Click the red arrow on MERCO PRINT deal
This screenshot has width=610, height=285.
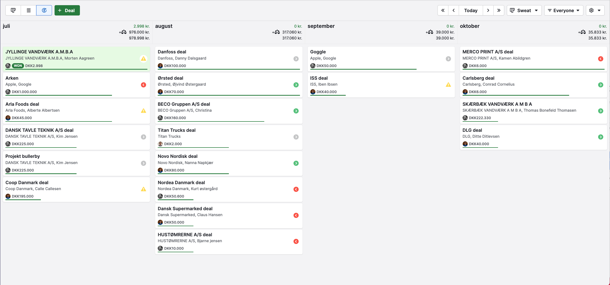click(601, 59)
